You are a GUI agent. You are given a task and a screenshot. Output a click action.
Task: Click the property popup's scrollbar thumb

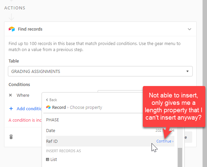[180, 157]
